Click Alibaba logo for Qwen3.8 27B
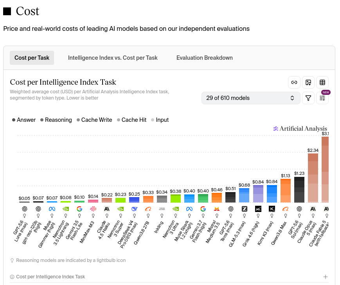Viewport: 340px width, 285px height. pyautogui.click(x=148, y=209)
